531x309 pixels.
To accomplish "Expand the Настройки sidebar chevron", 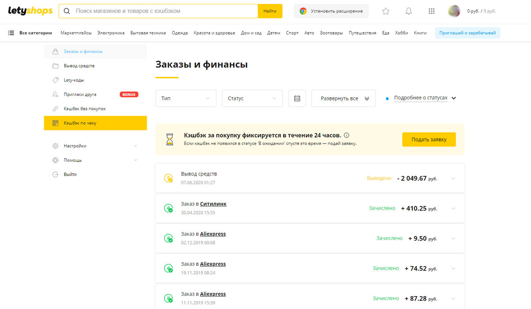I will click(135, 146).
